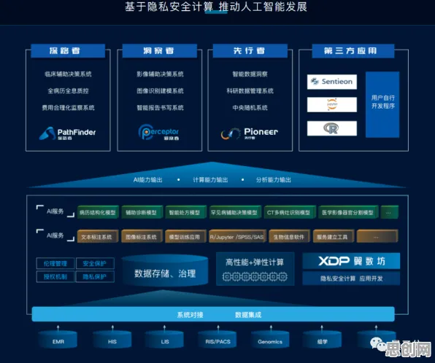Click the 临床辅助决策系统 entry
Viewport: 435px width, 363px height.
tap(68, 74)
